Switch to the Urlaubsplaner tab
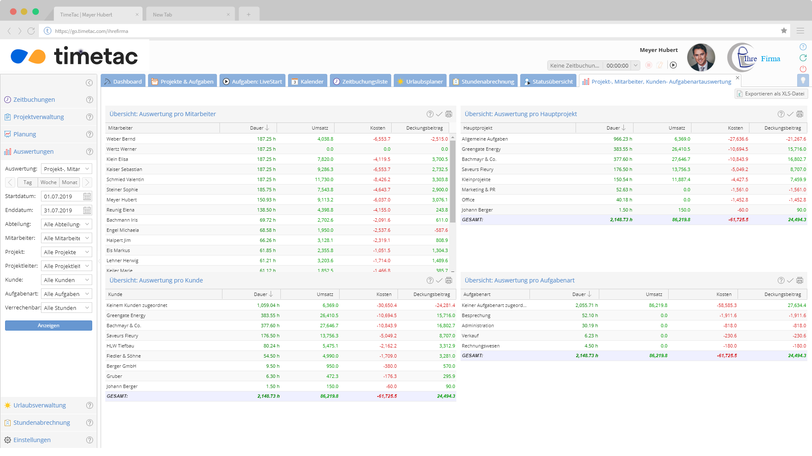 point(420,81)
